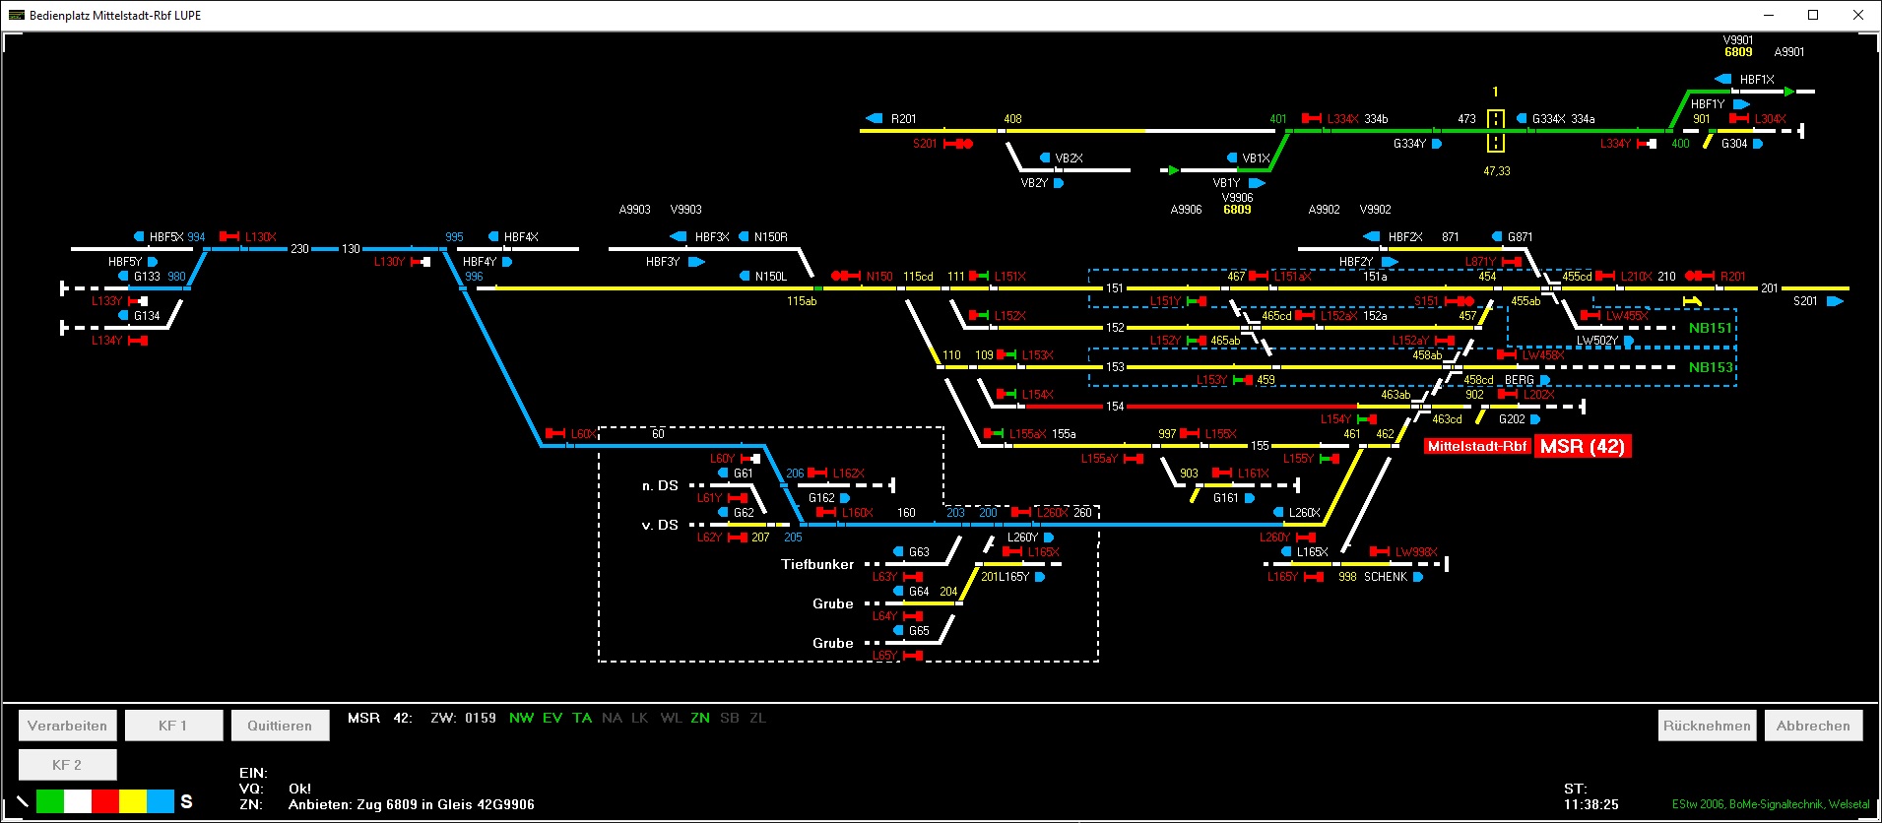The image size is (1882, 823).
Task: Click the yellow level crossing box at 473
Action: coord(1495,131)
